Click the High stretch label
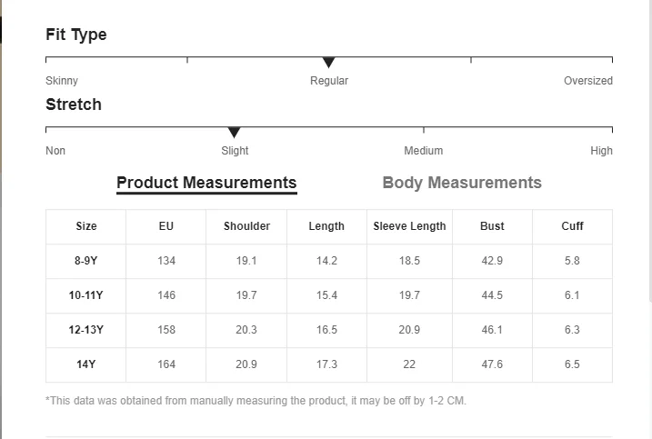 (601, 151)
